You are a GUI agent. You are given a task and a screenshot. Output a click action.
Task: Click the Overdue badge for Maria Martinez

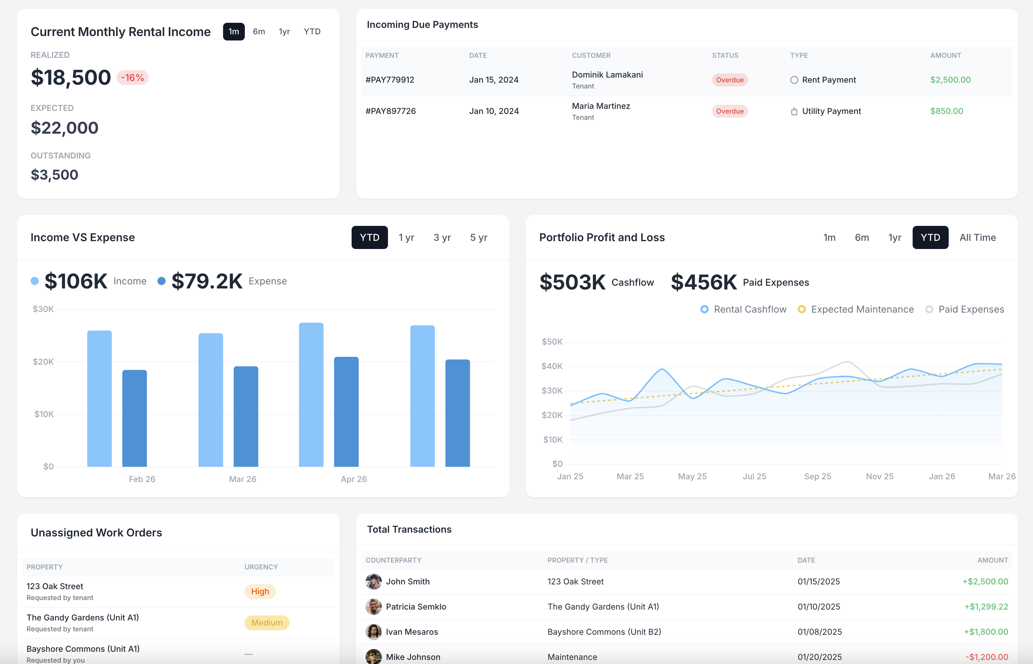pyautogui.click(x=730, y=111)
